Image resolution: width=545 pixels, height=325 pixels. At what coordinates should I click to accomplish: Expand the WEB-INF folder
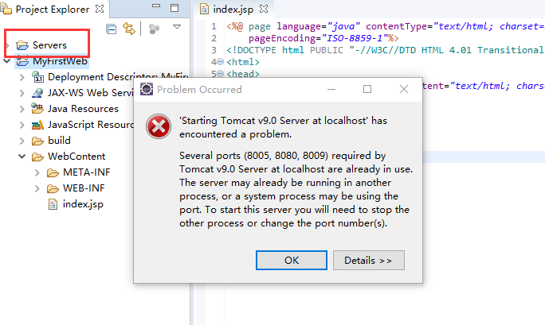click(37, 188)
